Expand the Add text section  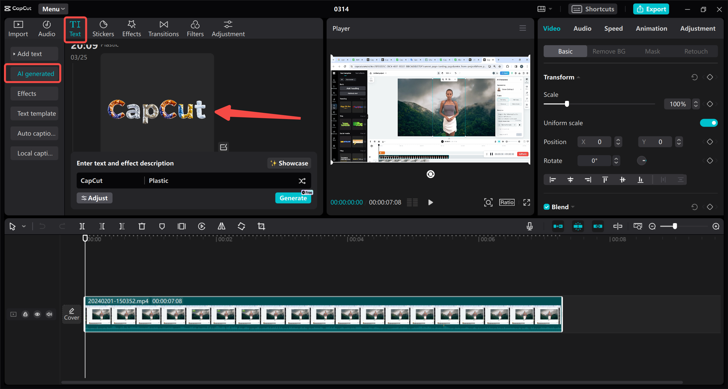click(30, 53)
